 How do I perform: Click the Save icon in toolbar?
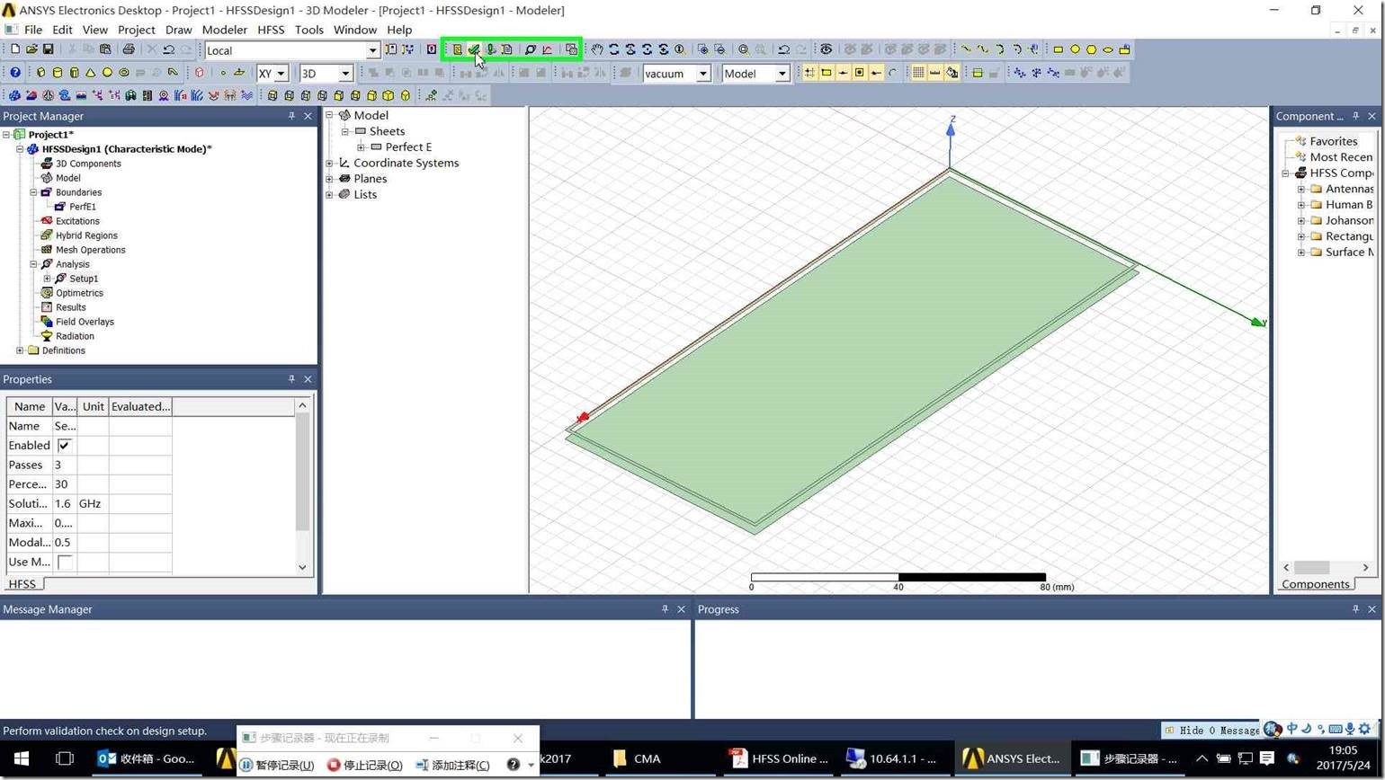[x=48, y=49]
